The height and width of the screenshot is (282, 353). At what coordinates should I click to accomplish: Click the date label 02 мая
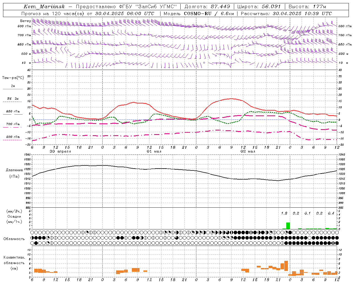point(248,151)
